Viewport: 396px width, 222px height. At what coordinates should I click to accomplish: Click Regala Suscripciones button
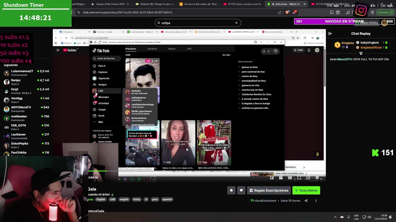pyautogui.click(x=269, y=190)
